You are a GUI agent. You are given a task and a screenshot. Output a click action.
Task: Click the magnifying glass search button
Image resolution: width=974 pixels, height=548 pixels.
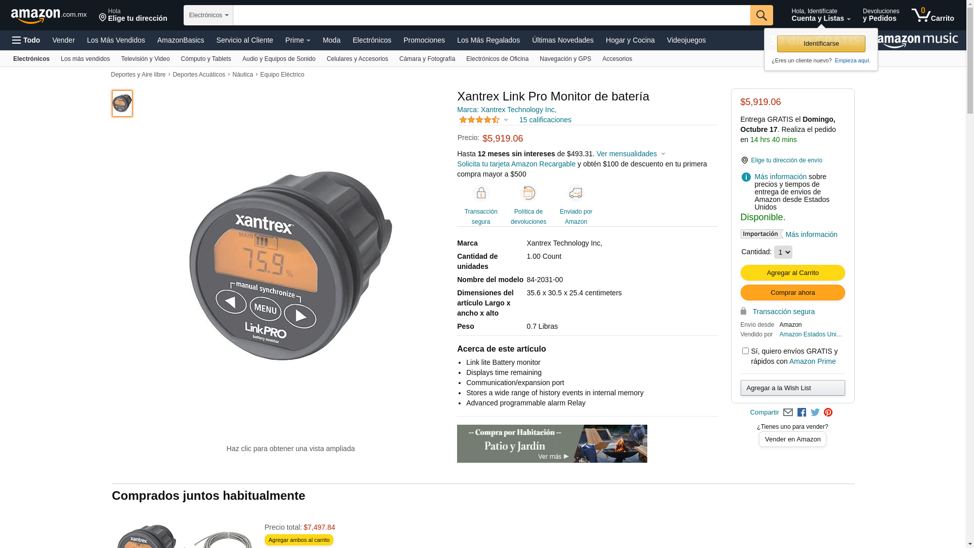[x=761, y=15]
